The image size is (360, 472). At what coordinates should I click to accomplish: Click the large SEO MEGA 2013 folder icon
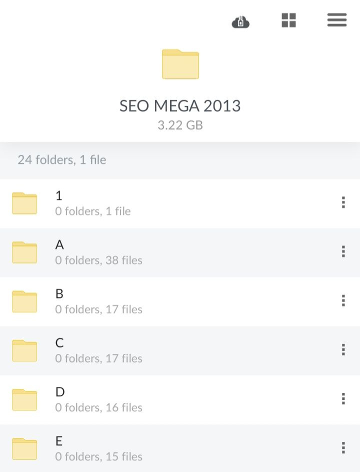pyautogui.click(x=180, y=64)
